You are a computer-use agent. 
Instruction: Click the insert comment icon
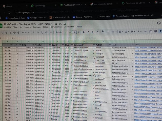[151, 31]
